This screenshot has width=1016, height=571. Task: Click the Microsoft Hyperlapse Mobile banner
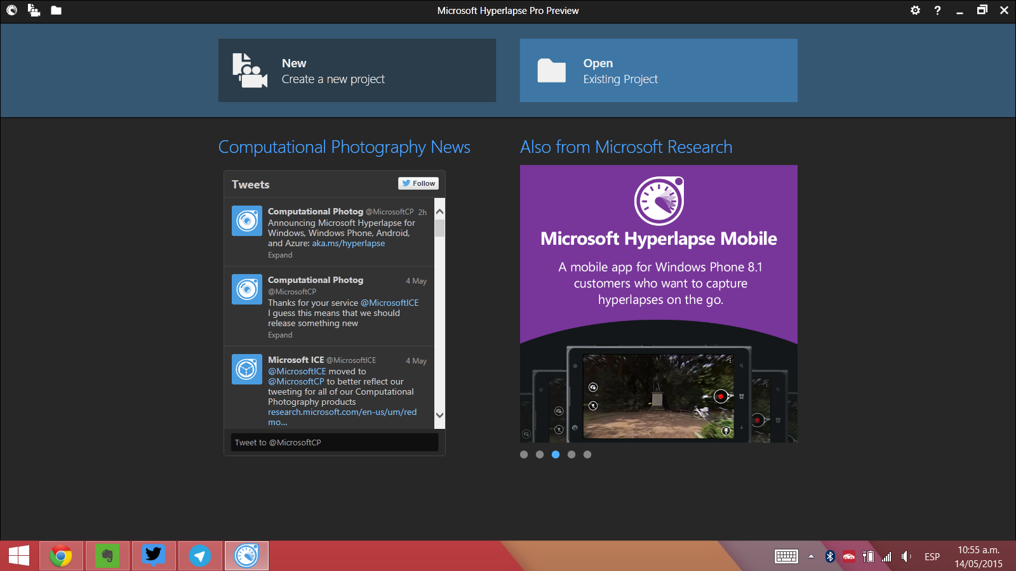click(658, 304)
